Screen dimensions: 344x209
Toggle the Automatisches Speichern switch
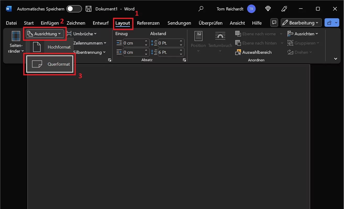pos(74,9)
